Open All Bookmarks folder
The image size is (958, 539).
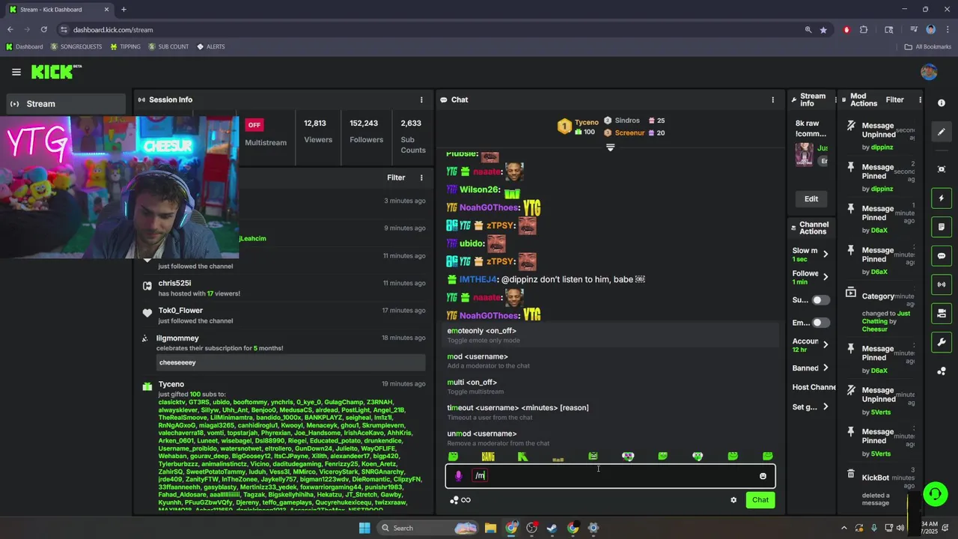tap(928, 46)
